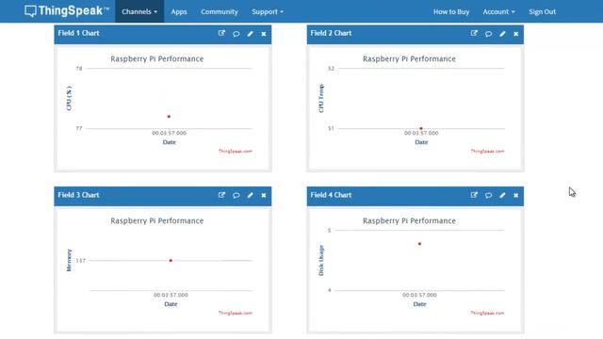Open comment icon on Field 4 Chart

tap(488, 196)
